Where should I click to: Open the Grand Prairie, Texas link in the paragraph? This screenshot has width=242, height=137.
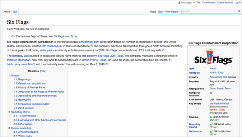pos(94,60)
